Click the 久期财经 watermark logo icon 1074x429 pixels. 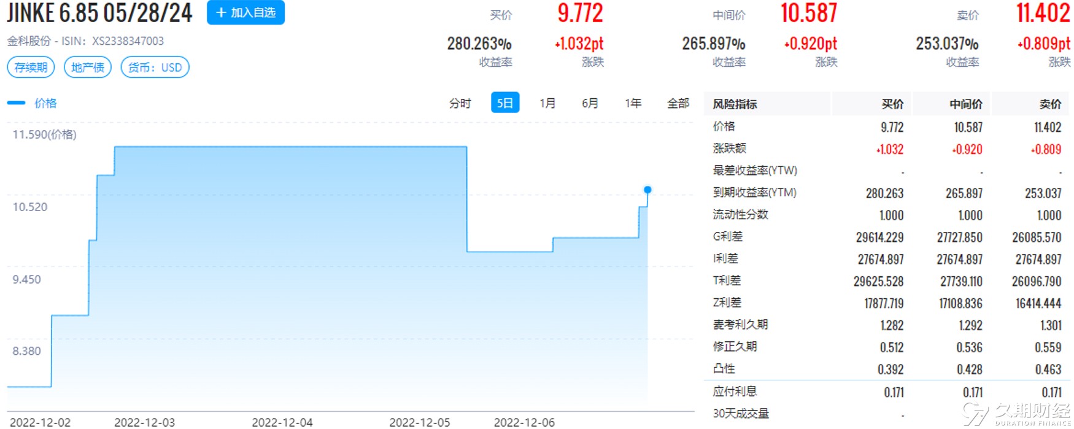(976, 414)
